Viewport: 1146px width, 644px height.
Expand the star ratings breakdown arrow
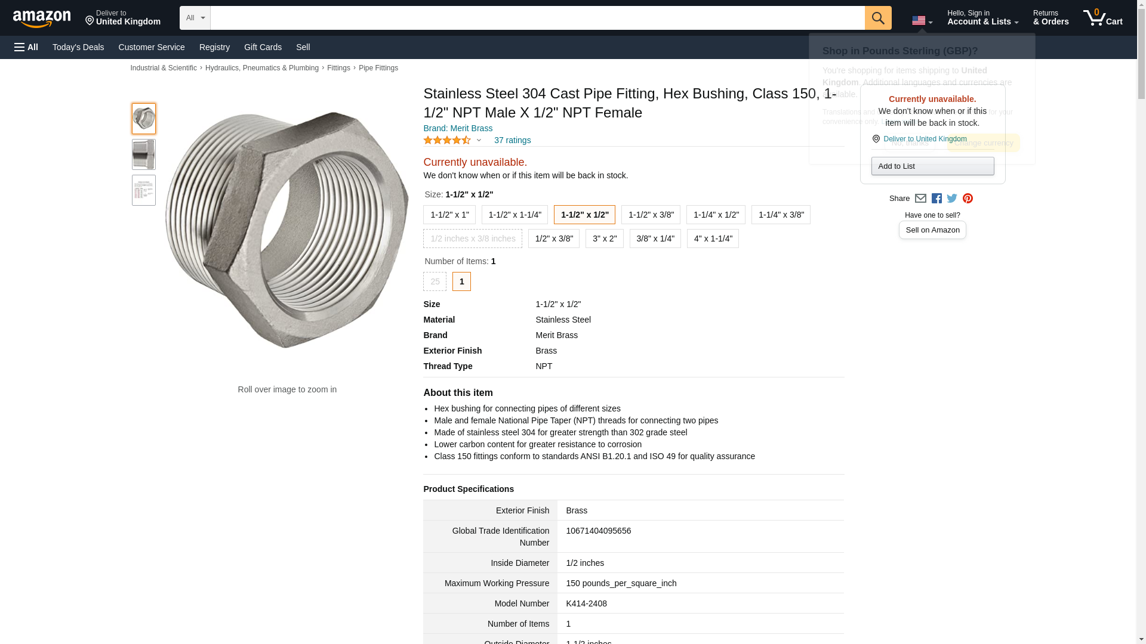click(479, 141)
